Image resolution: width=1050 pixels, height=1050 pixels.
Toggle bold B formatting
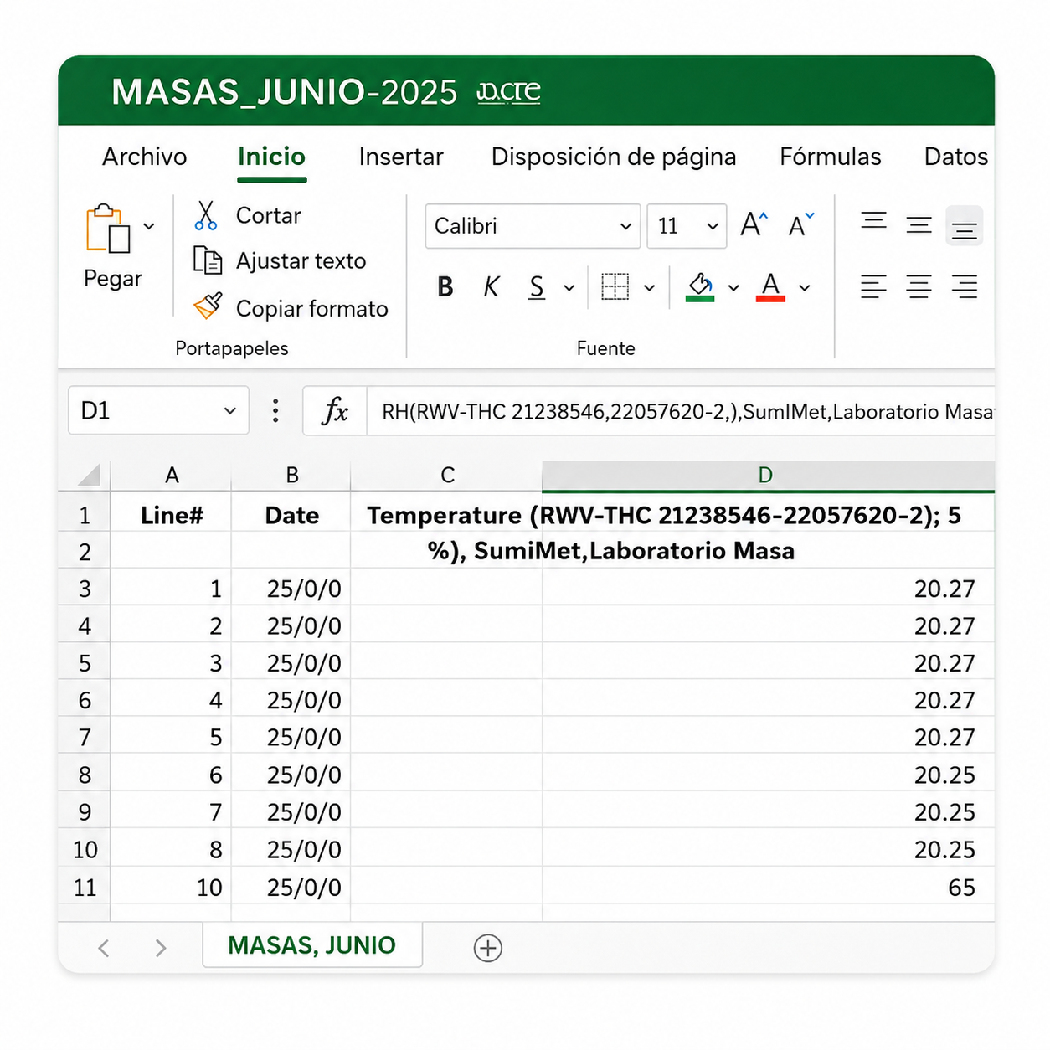click(445, 287)
